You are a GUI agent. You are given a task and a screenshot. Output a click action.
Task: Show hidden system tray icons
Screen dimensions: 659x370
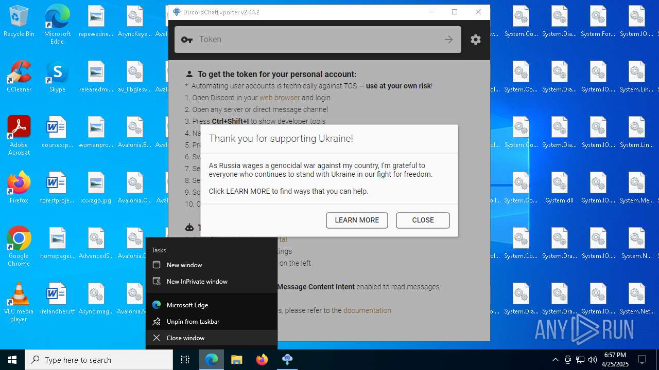point(555,360)
